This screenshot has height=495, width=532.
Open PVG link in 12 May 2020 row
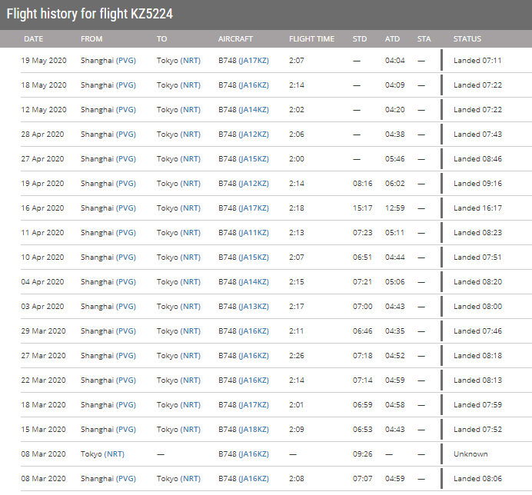pyautogui.click(x=126, y=110)
